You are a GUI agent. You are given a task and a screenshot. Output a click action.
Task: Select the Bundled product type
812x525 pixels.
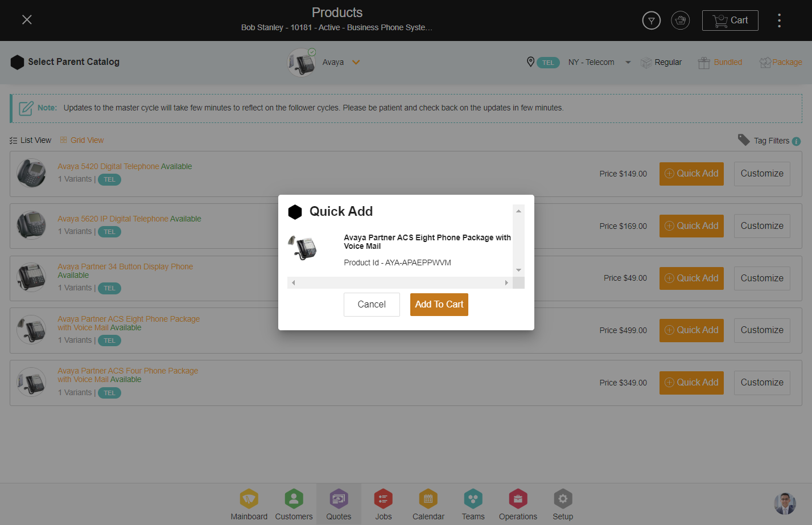[x=720, y=63]
